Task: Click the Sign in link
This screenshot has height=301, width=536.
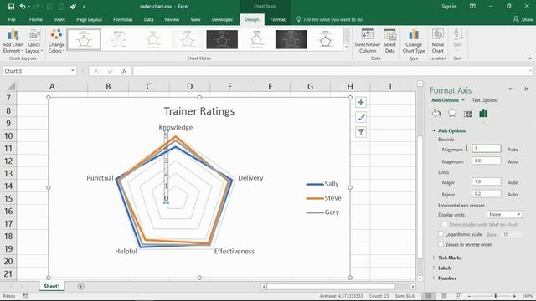Action: coord(449,6)
